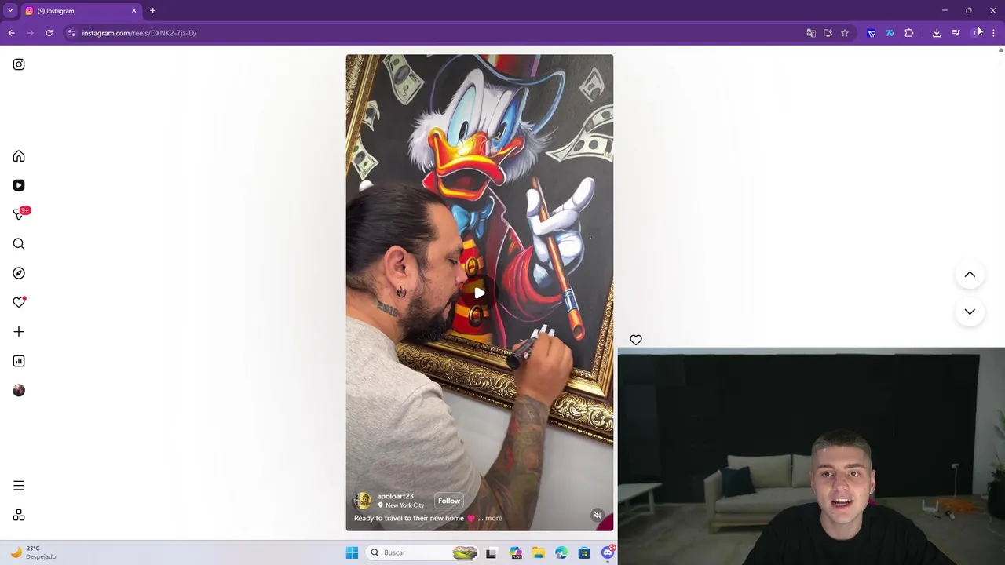This screenshot has height=565, width=1005.
Task: Open Discord on taskbar
Action: click(608, 552)
